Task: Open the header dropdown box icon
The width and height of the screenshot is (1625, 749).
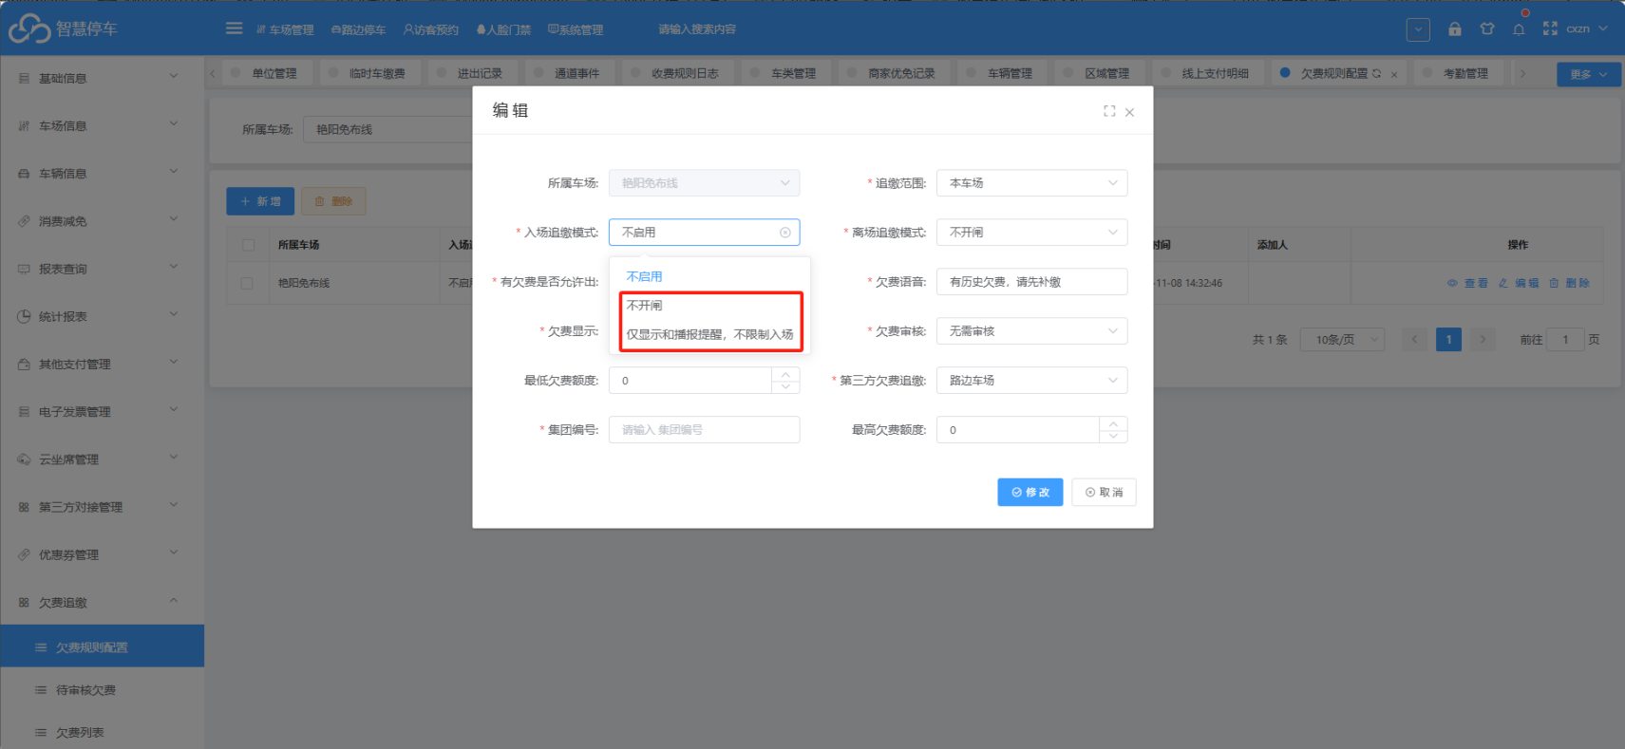Action: point(1418,29)
